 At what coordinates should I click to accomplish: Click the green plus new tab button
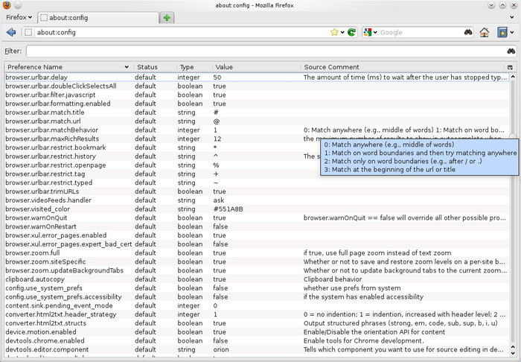pos(167,18)
